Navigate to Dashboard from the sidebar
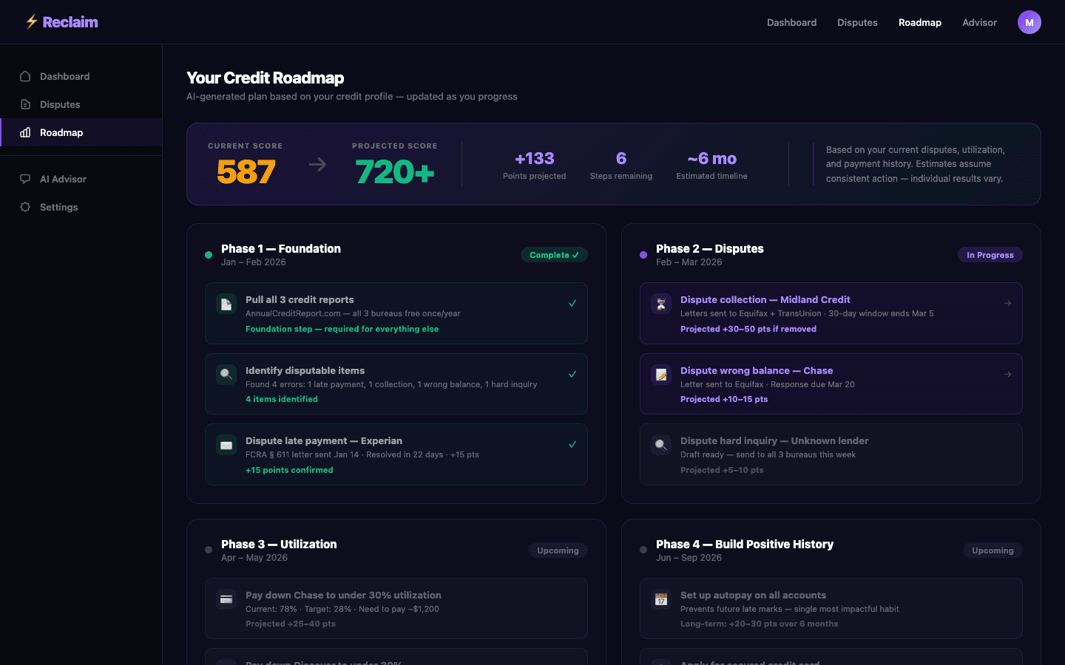 pos(65,76)
